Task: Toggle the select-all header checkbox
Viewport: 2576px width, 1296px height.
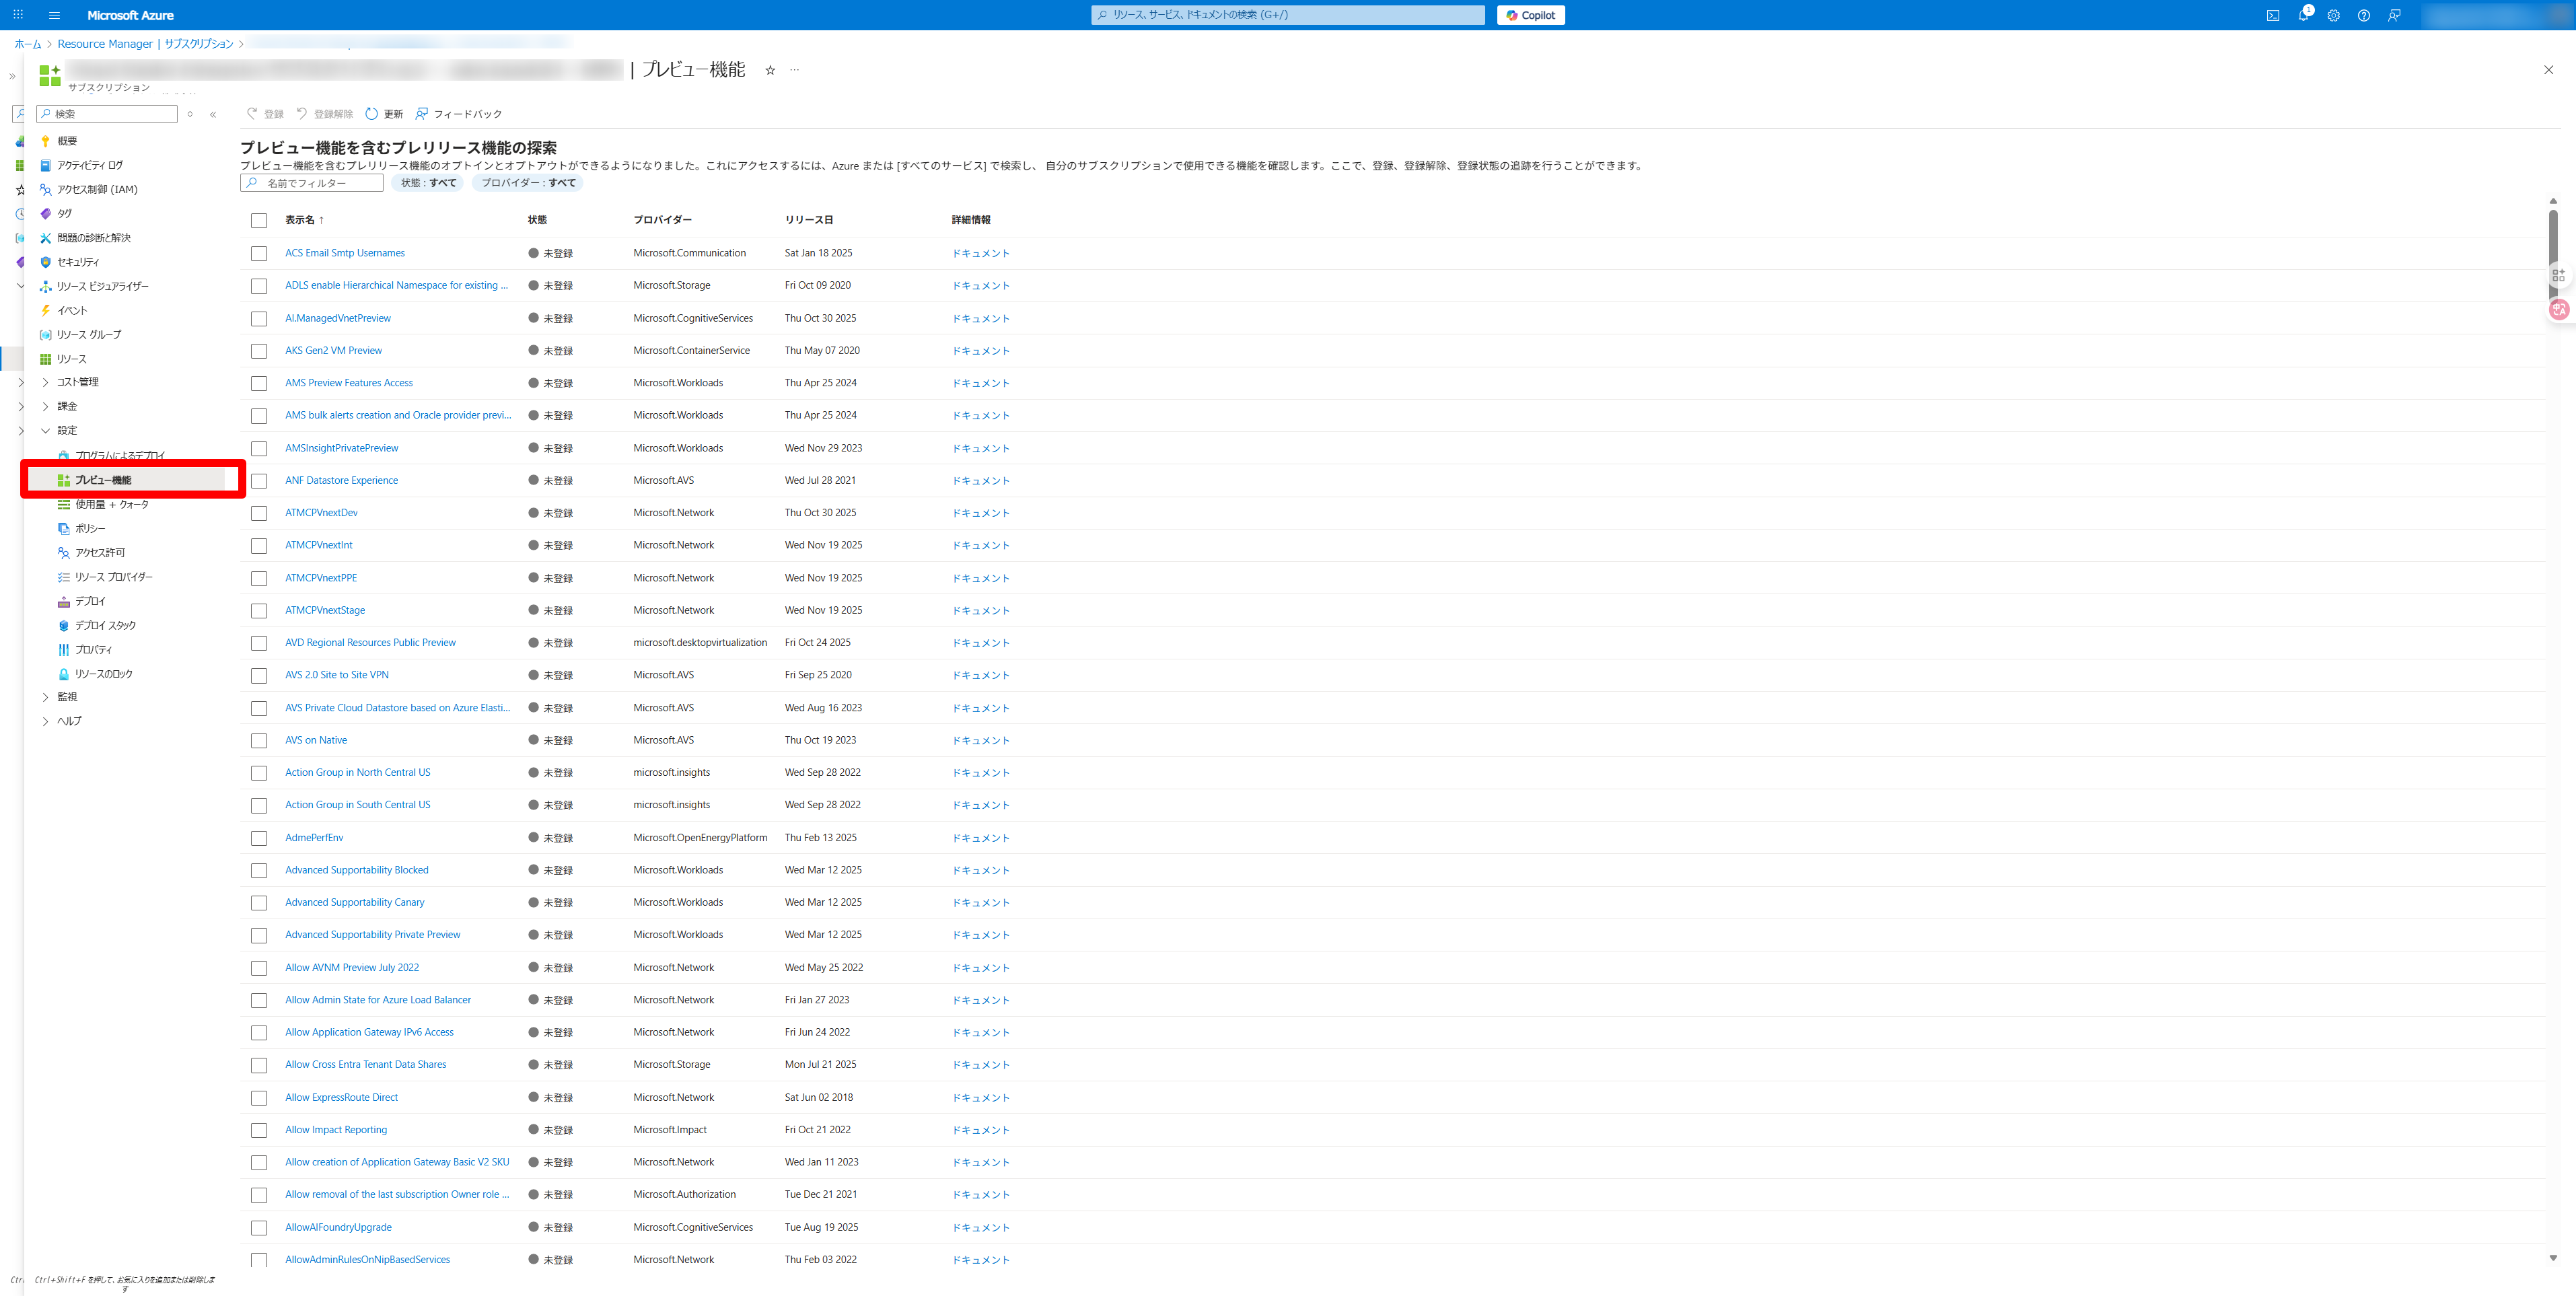Action: click(259, 220)
